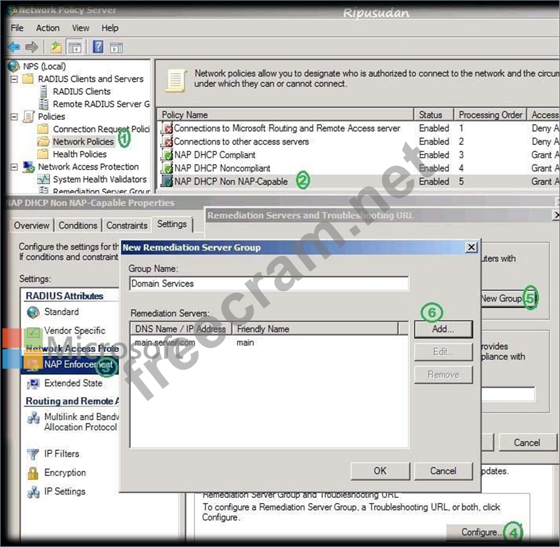Click the Group Name field containing Domain Services
The image size is (560, 547).
pyautogui.click(x=269, y=284)
